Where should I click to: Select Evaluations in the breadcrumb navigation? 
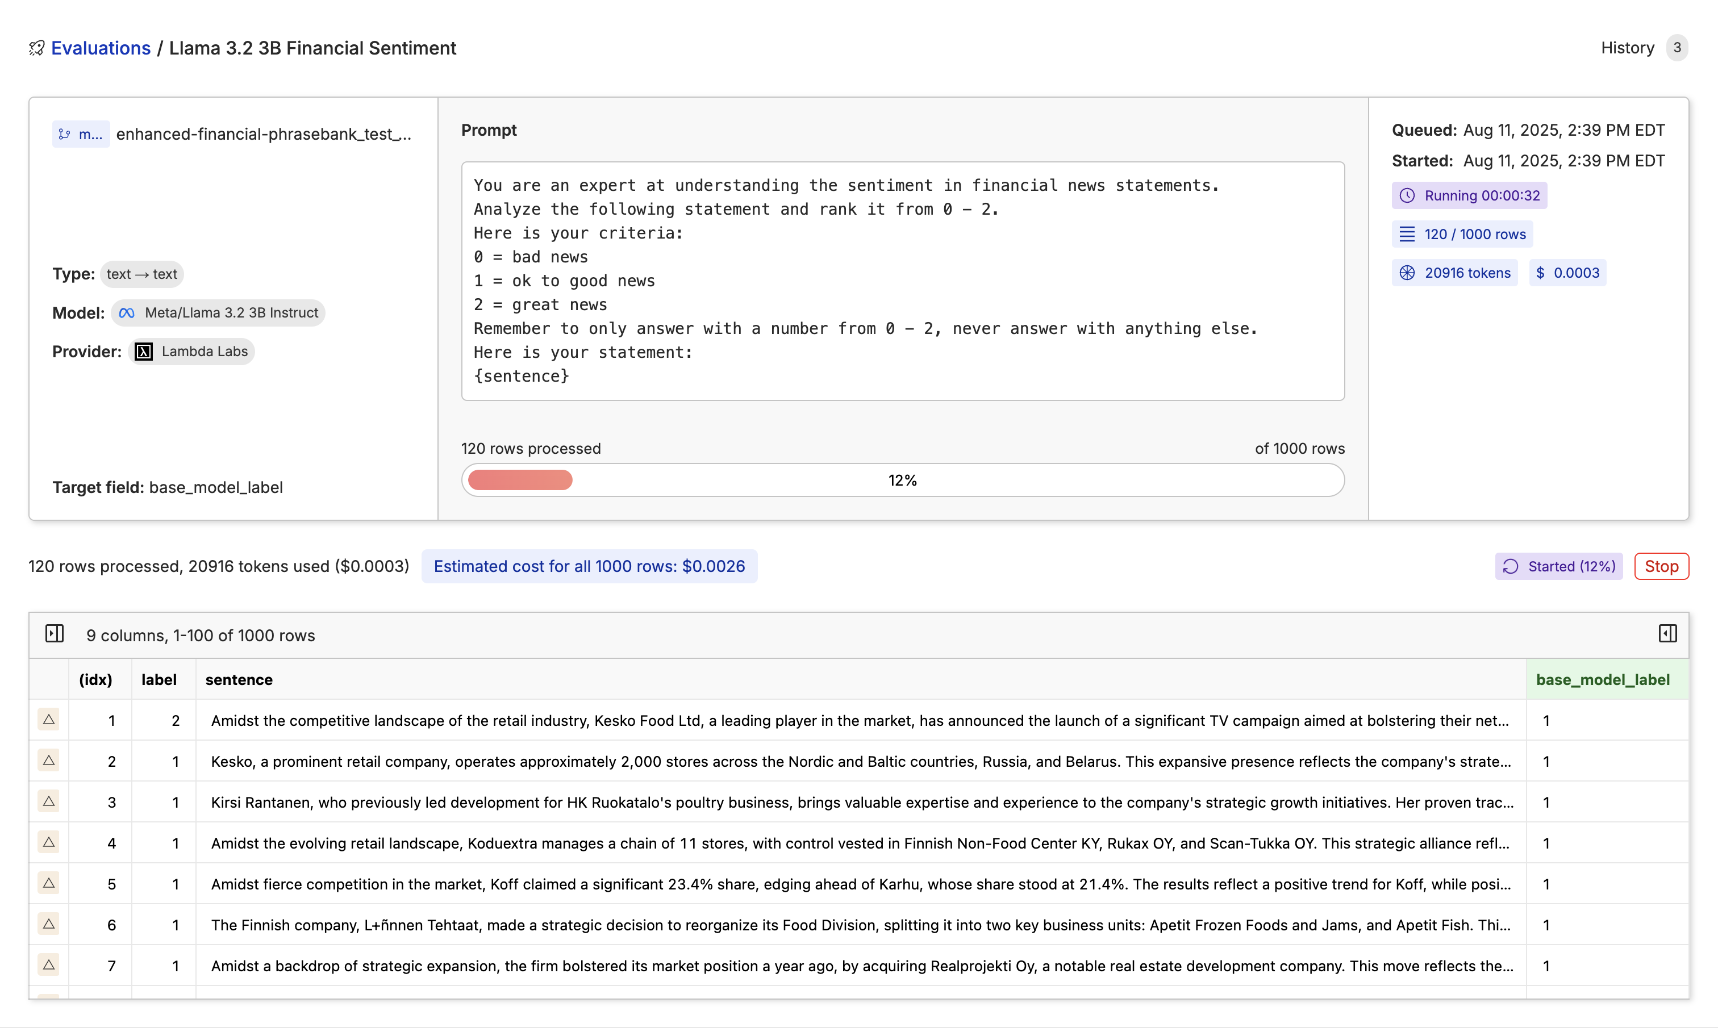tap(101, 47)
